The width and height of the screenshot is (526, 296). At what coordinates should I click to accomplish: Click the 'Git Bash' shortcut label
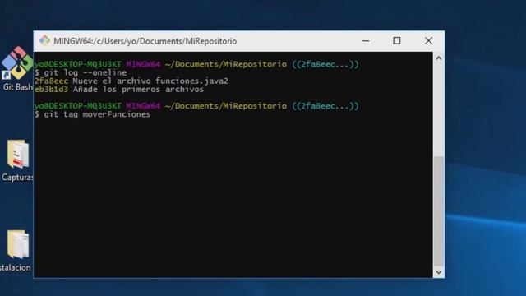coord(18,87)
